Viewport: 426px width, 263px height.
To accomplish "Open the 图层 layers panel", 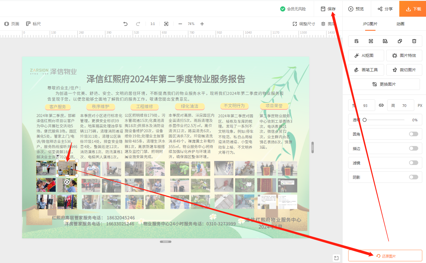I will [x=328, y=24].
